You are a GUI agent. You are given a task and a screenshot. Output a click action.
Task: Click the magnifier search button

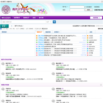54,22
